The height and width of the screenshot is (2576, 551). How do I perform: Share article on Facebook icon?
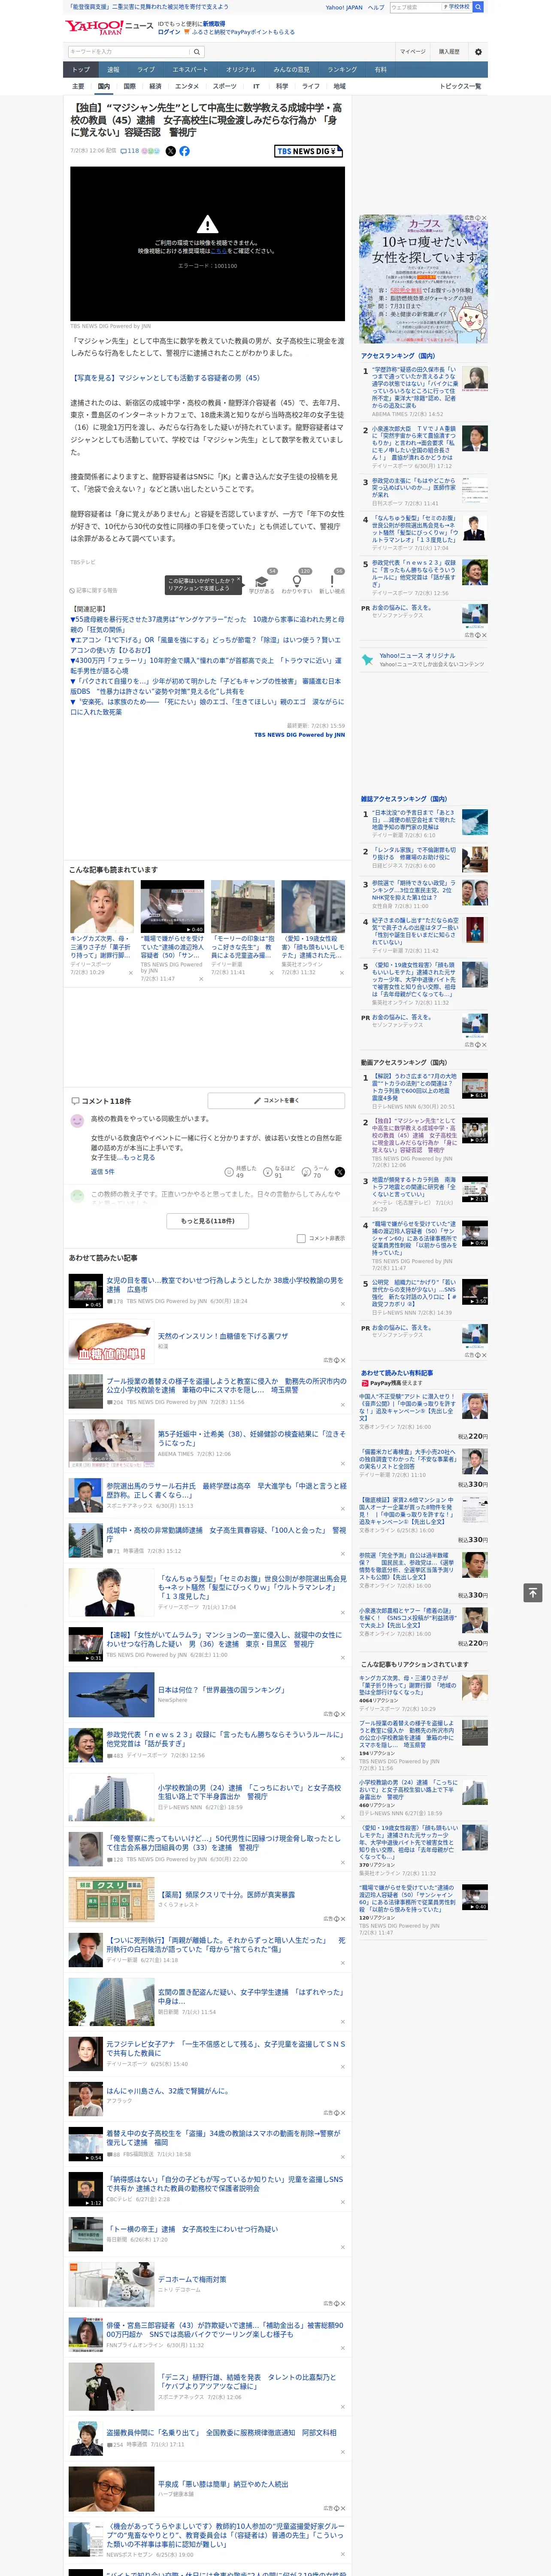pos(184,151)
